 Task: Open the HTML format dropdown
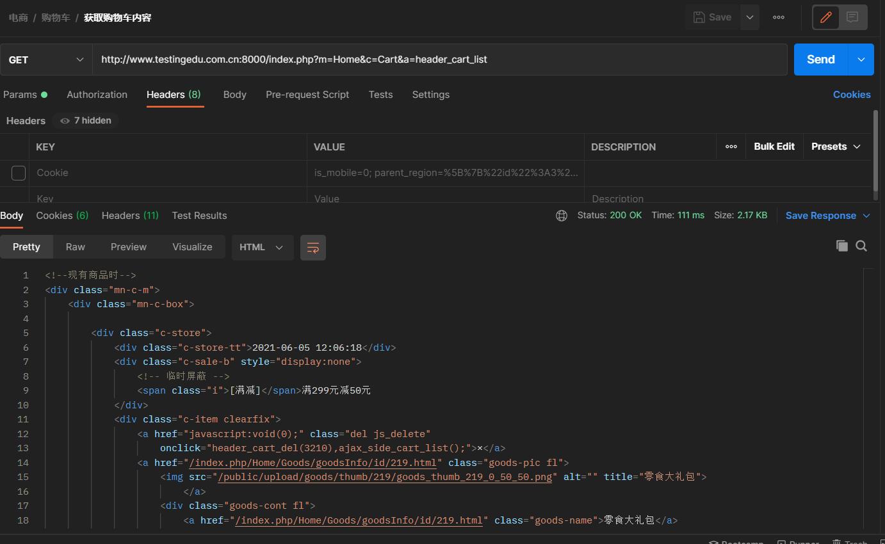point(262,247)
